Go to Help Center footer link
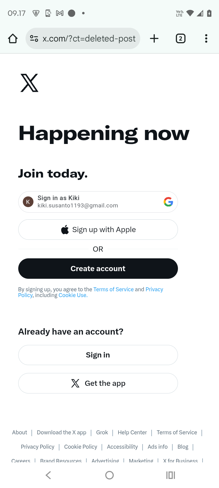 [132, 432]
